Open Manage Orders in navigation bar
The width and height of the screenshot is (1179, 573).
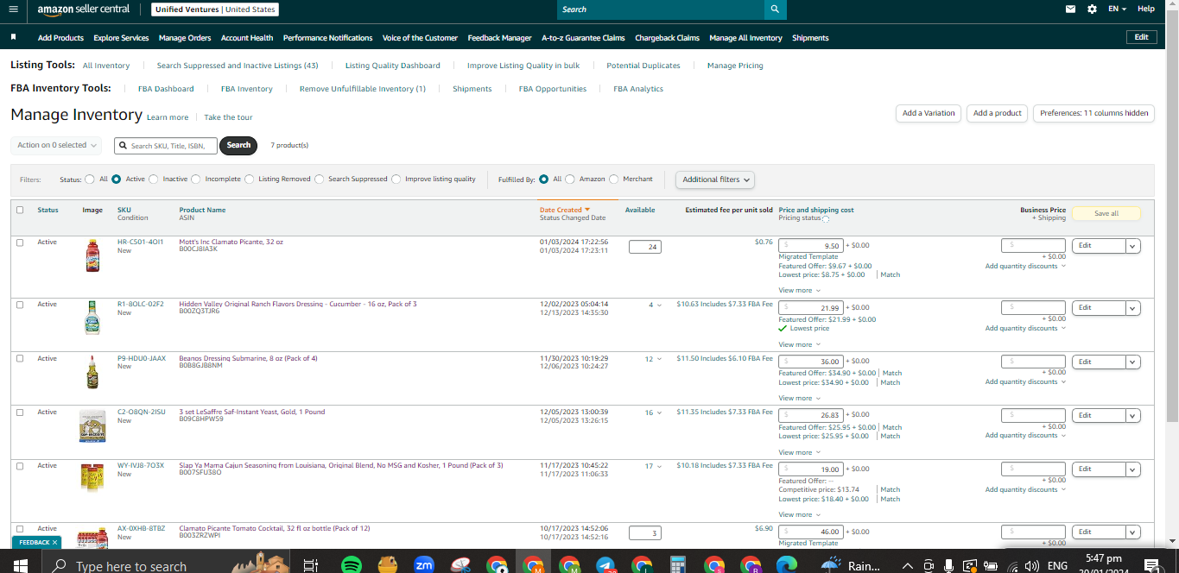[x=185, y=38]
